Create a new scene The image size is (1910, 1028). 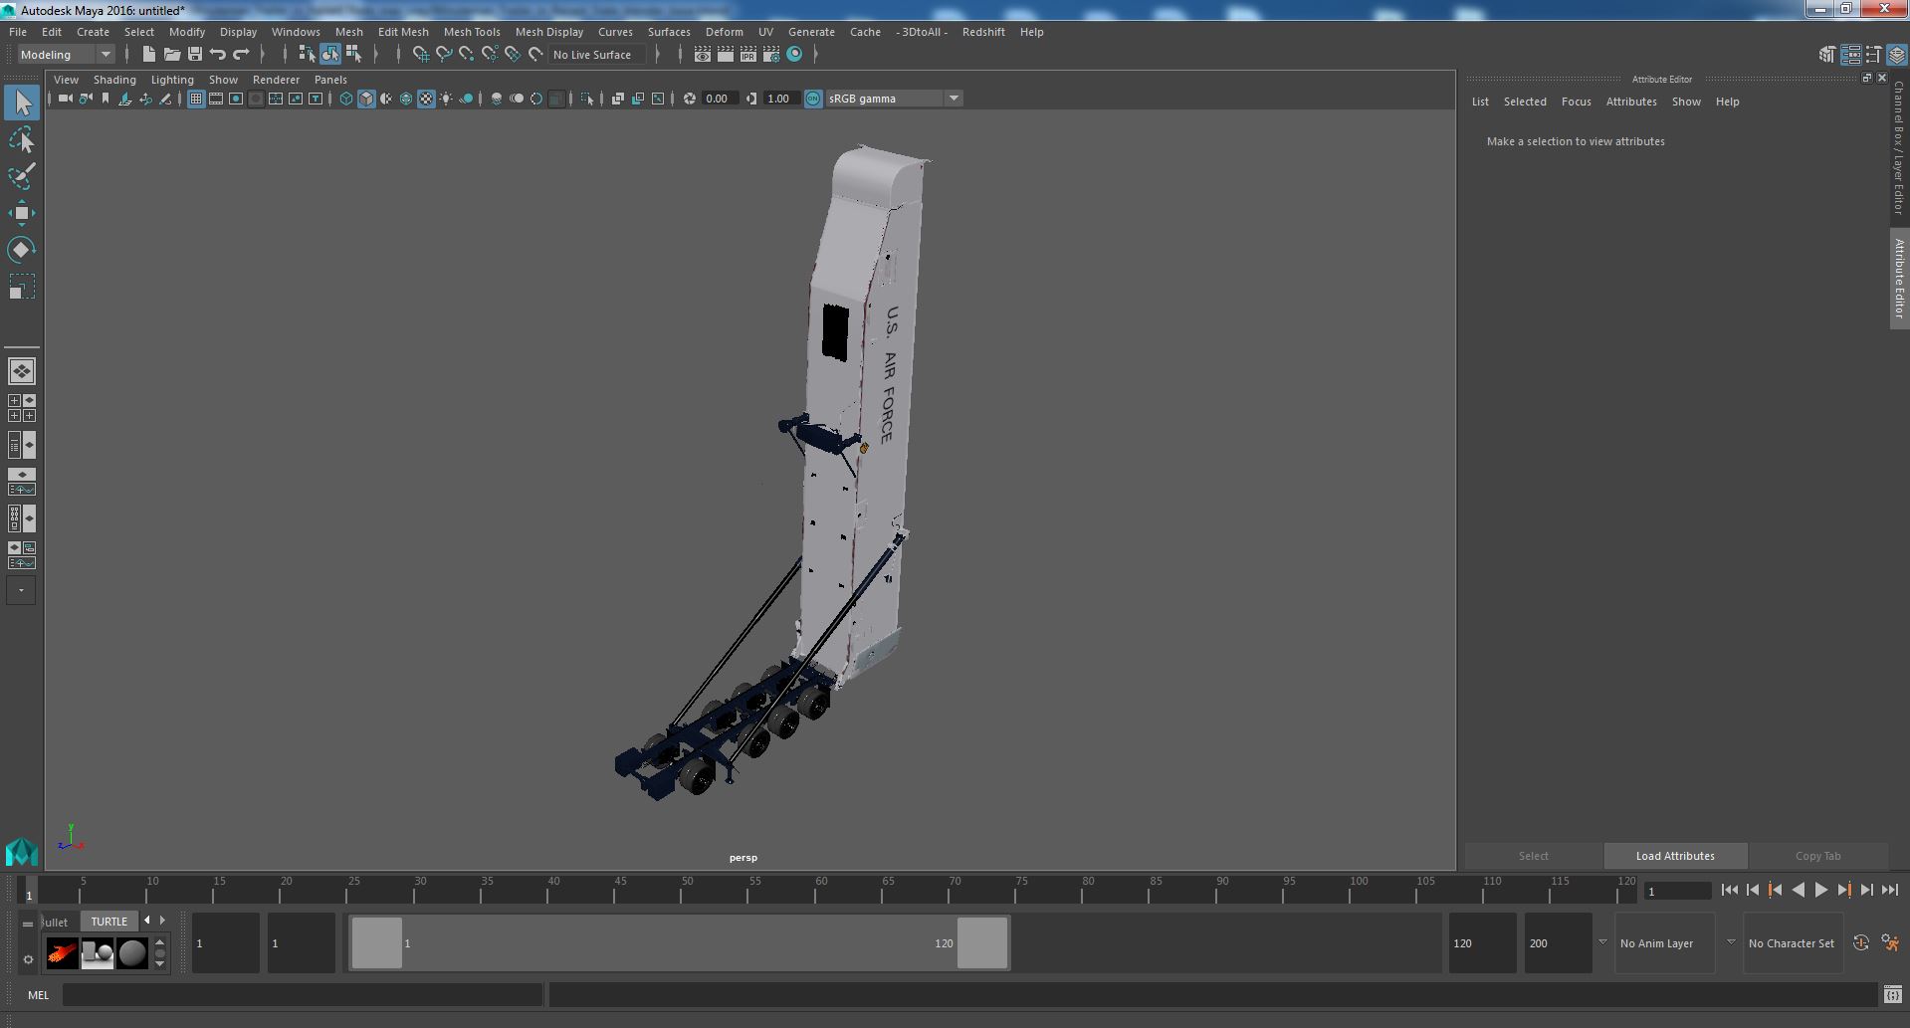tap(148, 55)
